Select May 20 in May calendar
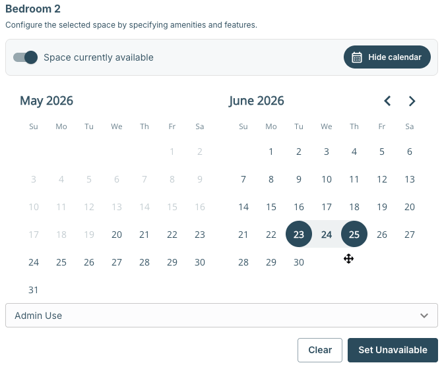Screen dimensions: 444x367 [117, 235]
